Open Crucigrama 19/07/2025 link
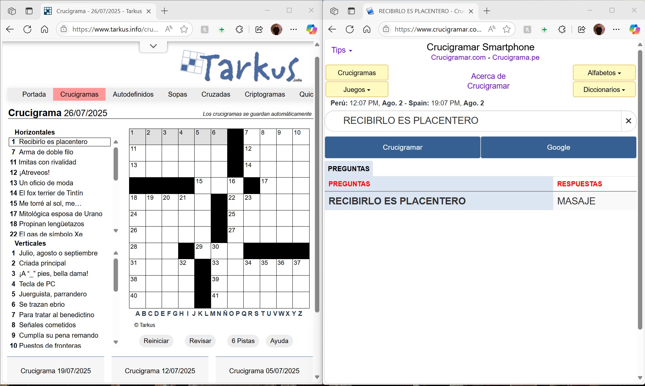 (56, 371)
